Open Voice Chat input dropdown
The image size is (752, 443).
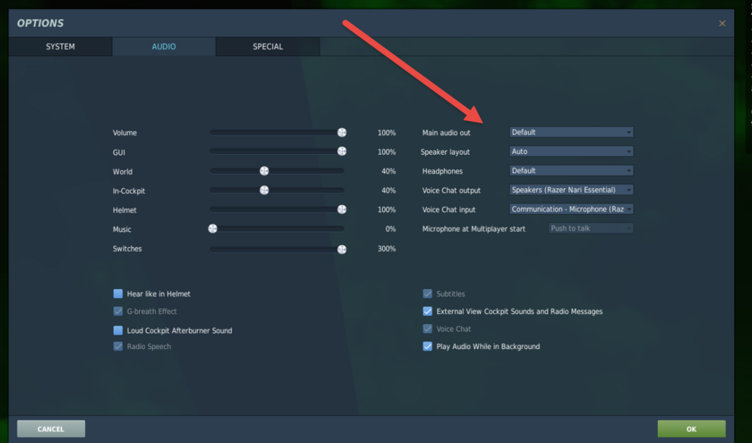571,209
